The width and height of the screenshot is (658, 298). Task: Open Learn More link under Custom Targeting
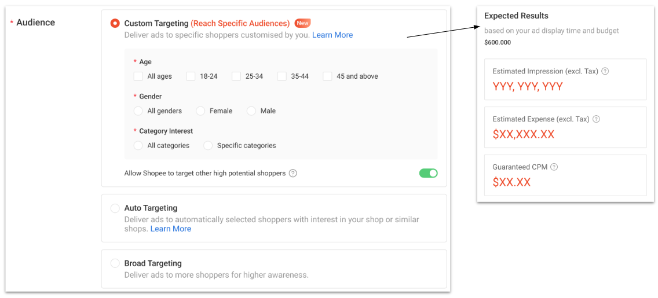pyautogui.click(x=332, y=35)
